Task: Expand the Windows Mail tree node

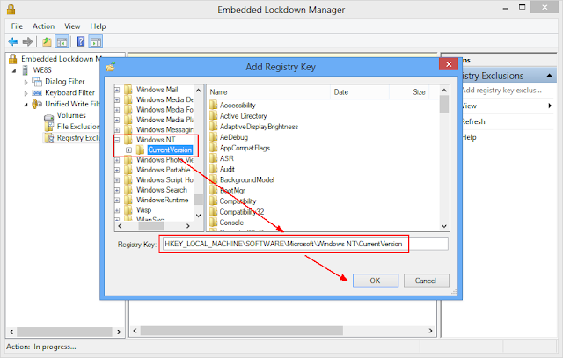Action: click(117, 90)
